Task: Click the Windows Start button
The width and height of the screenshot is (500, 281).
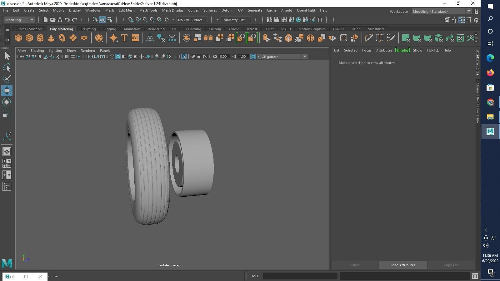Action: pos(490,6)
